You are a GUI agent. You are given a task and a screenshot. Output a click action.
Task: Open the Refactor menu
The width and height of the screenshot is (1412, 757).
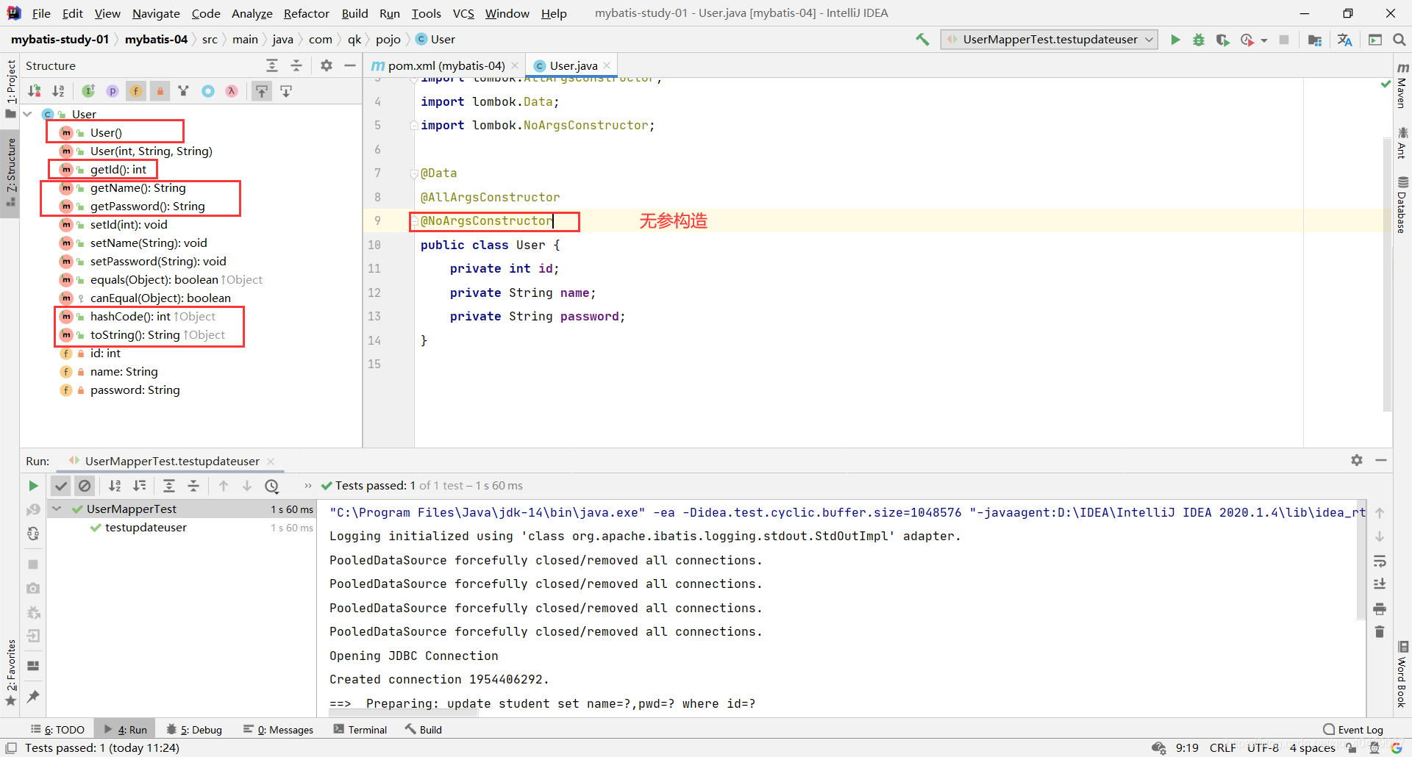[306, 13]
